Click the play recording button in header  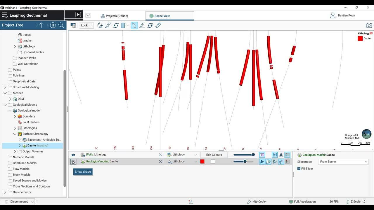[x=78, y=15]
